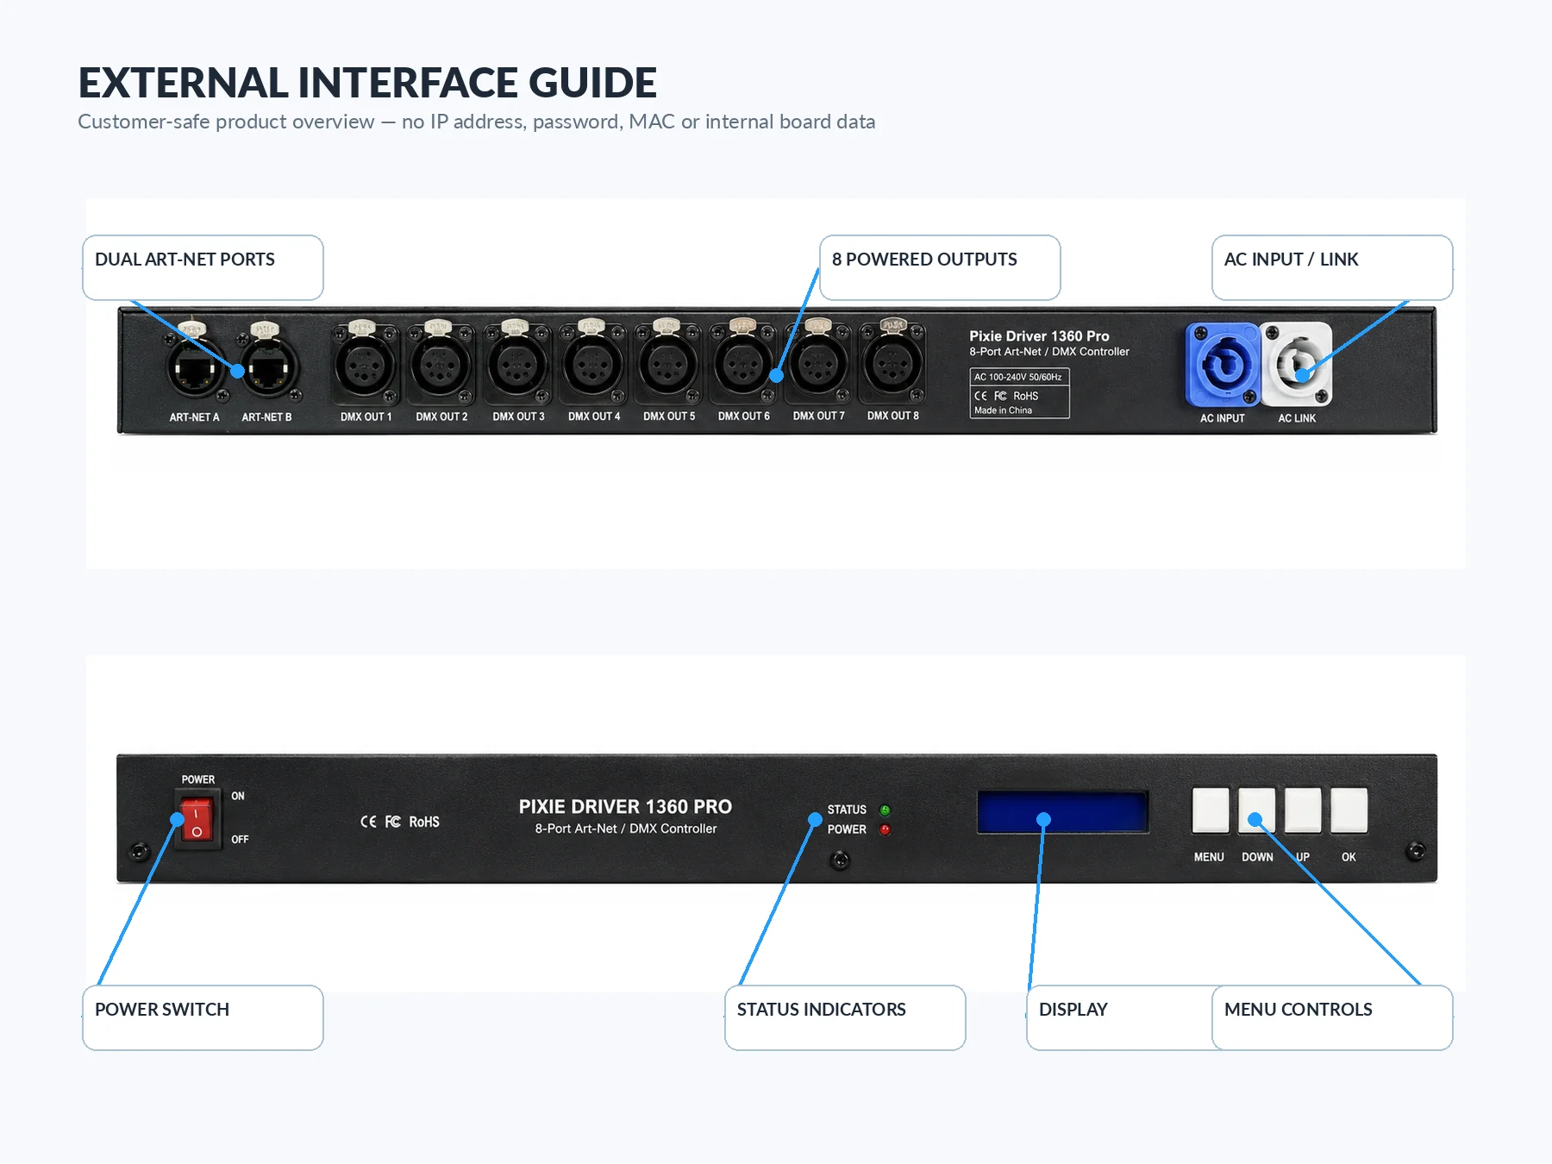Screen dimensions: 1552x1164
Task: Click the blue AC INPUT power connector
Action: click(x=1223, y=365)
